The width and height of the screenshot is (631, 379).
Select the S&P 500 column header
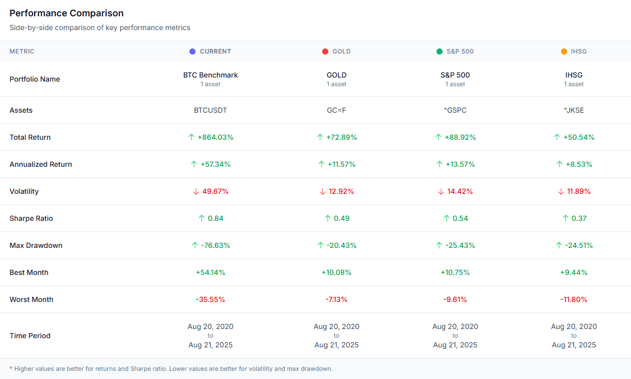click(460, 52)
